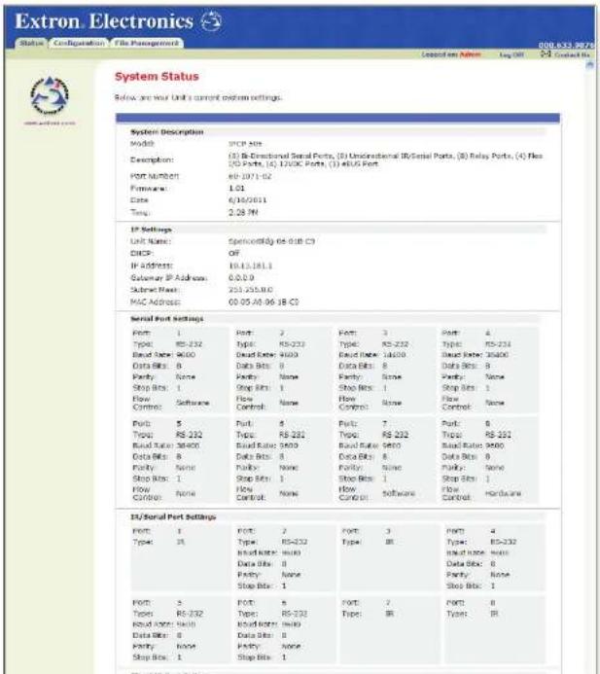
Task: Click the IP address 10.13.181.1
Action: (250, 266)
